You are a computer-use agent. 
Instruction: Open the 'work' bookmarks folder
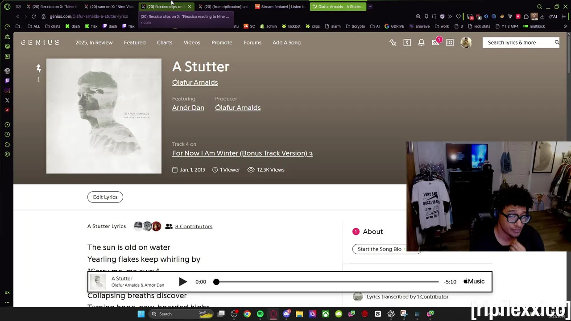442,26
